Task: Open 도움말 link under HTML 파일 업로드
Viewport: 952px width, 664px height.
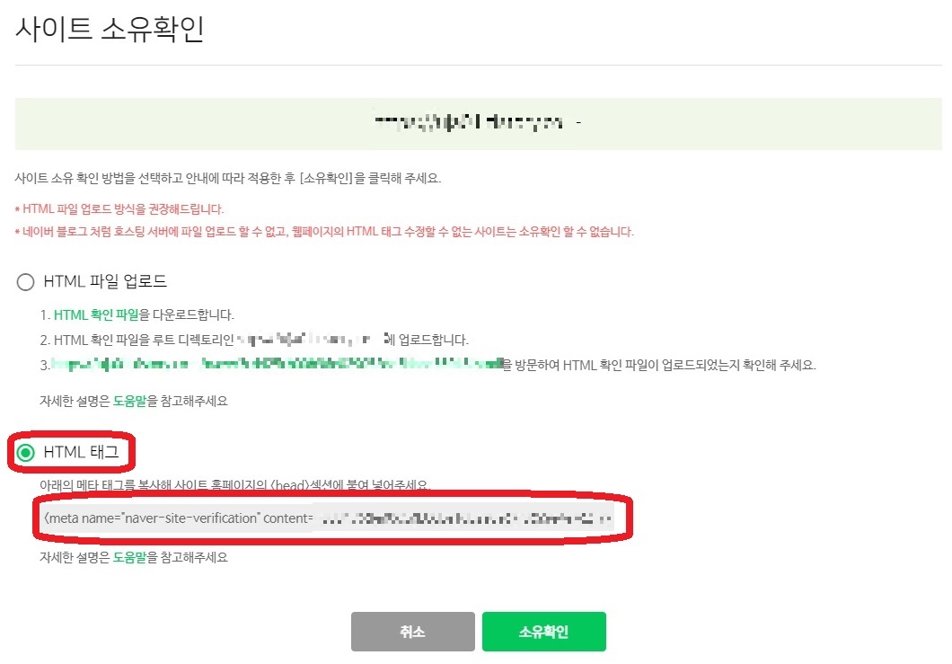Action: [130, 401]
